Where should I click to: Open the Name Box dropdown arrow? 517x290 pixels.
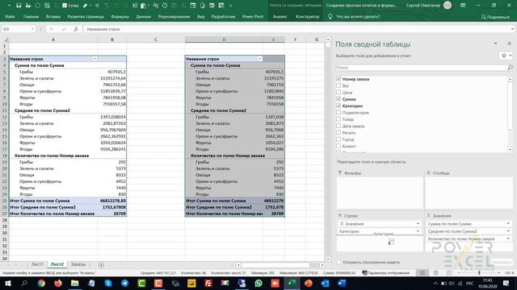click(32, 29)
